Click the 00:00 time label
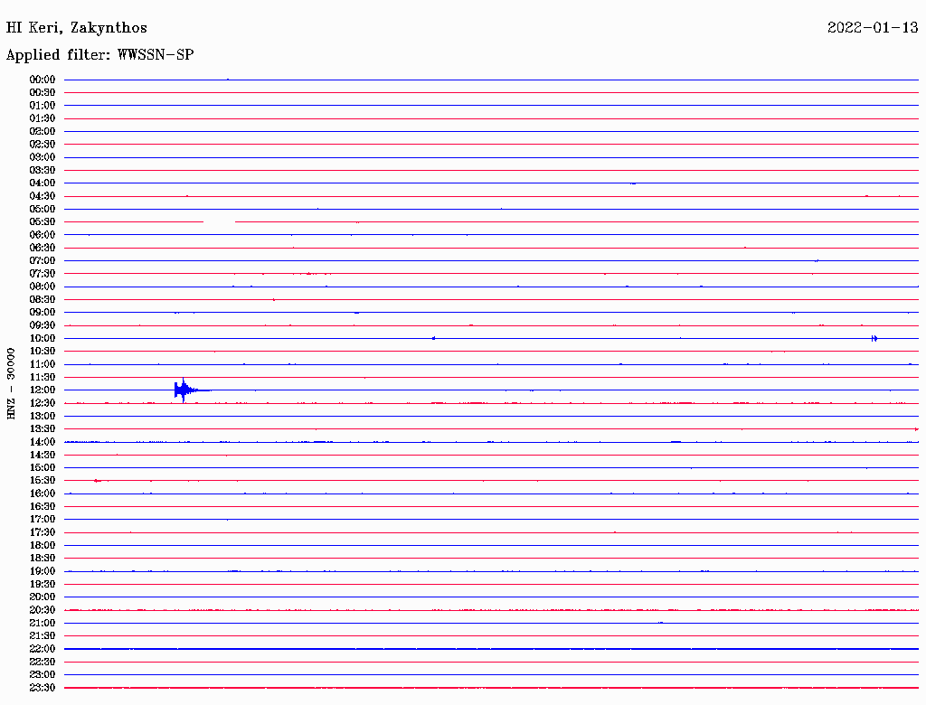Viewport: 926px width, 705px height. coord(43,80)
